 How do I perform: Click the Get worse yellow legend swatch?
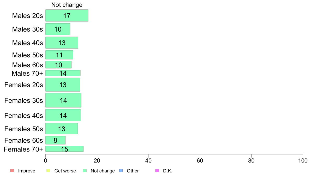coord(49,171)
